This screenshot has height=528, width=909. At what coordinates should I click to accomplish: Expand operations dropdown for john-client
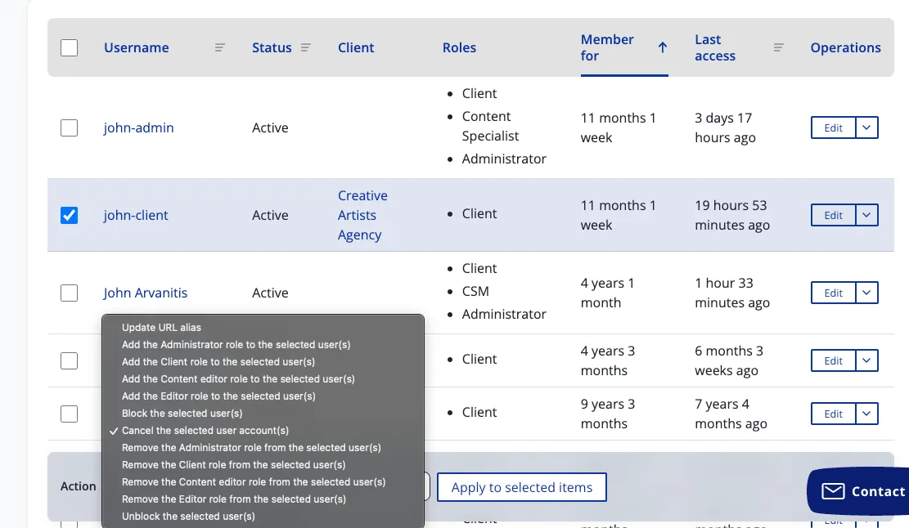[866, 215]
